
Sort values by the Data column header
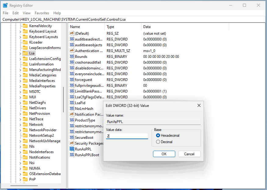(x=185, y=27)
